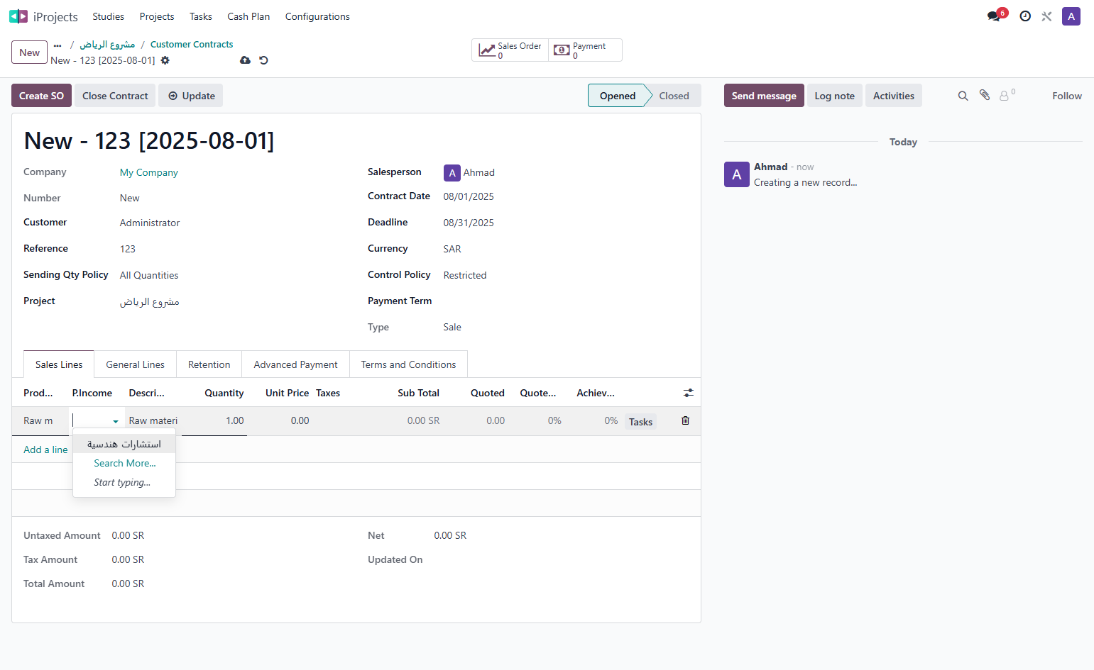Open the user avatar menu
Image resolution: width=1094 pixels, height=670 pixels.
click(1071, 16)
